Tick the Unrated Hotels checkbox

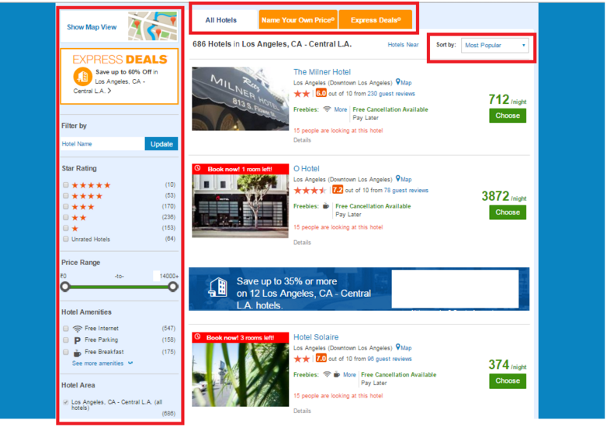(x=66, y=239)
